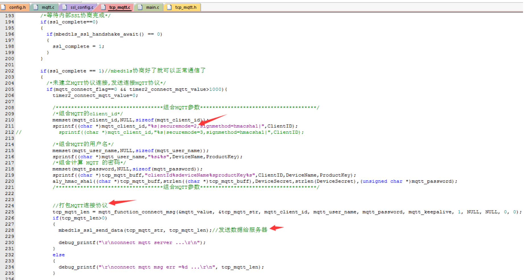Place cursor on the securemode=2 string
The image size is (527, 280).
(178, 126)
